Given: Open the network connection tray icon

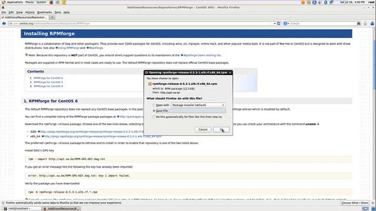Looking at the screenshot, I should click(x=331, y=2).
